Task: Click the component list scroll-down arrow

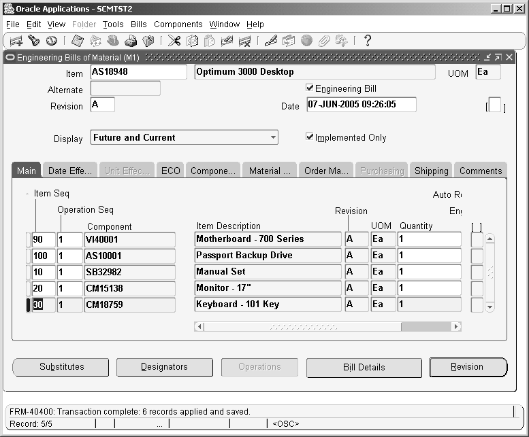Action: tap(490, 307)
